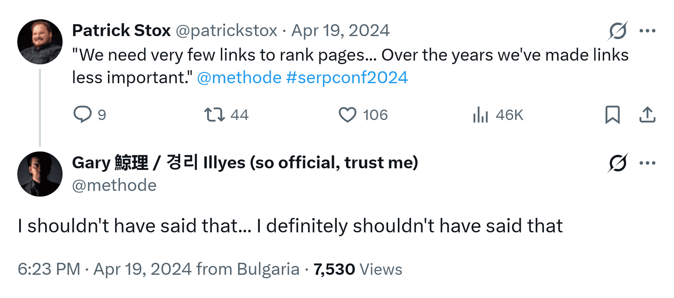The image size is (674, 298).
Task: Open the Apr 19, 2024 date on Patrick's tweet
Action: tap(341, 30)
